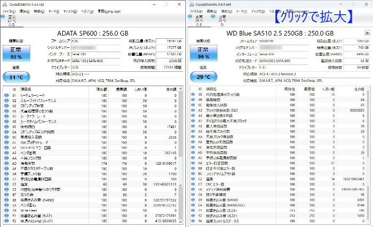Image resolution: width=373 pixels, height=227 pixels.
Task: Click status circle for ID 09 使用時間 in WD Blue window
Action: [193, 100]
